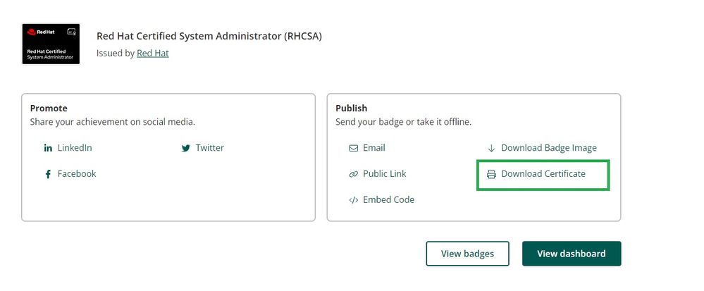Choose the Download Badge Image text link
Image resolution: width=704 pixels, height=291 pixels.
pos(549,148)
